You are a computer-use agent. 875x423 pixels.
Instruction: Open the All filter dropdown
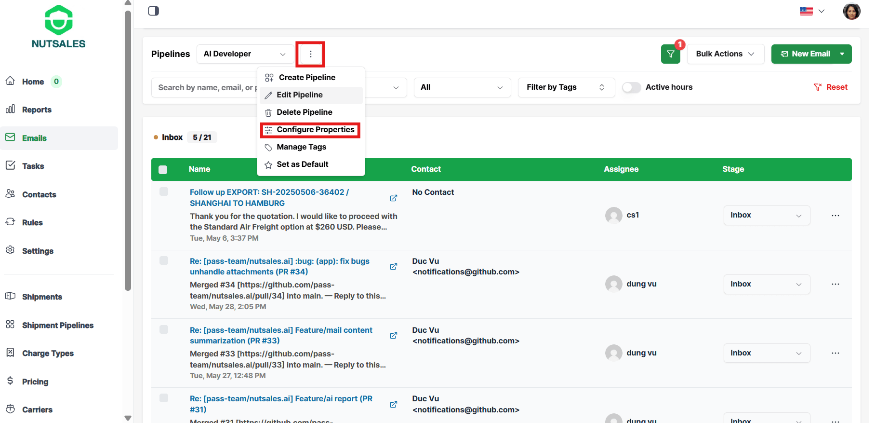[x=462, y=87]
